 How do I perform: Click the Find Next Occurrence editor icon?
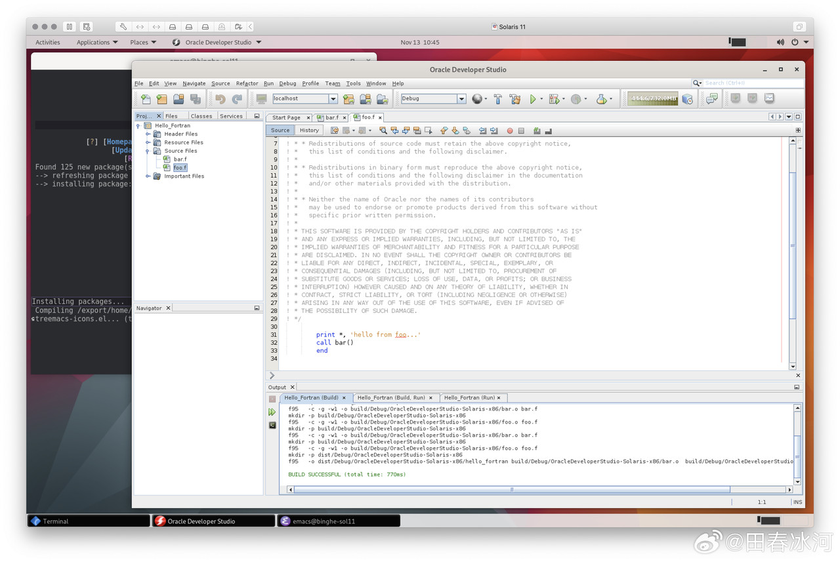coord(406,130)
